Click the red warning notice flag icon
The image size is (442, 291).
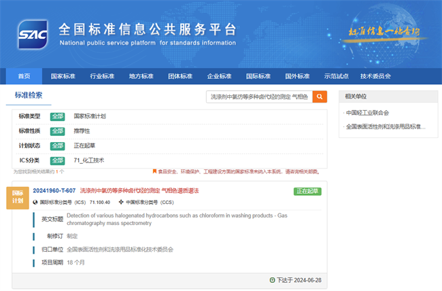(x=155, y=171)
